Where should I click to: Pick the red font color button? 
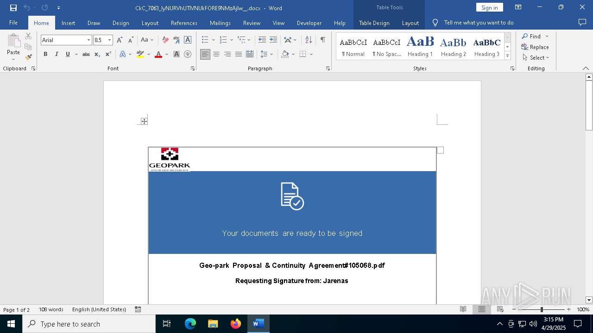tap(158, 54)
